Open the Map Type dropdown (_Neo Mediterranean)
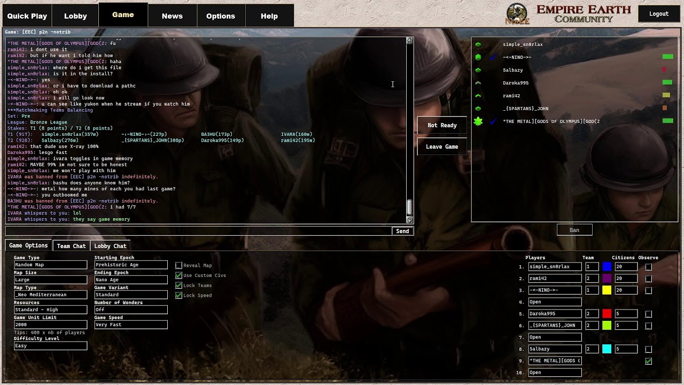The image size is (684, 385). [50, 295]
